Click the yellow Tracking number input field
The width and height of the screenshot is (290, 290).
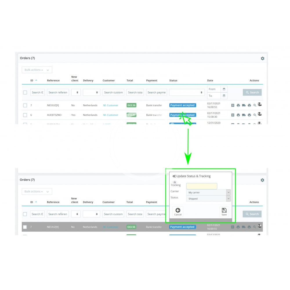pyautogui.click(x=202, y=186)
